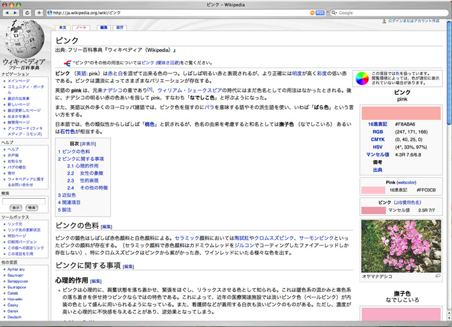Open the webcolor link

407,182
